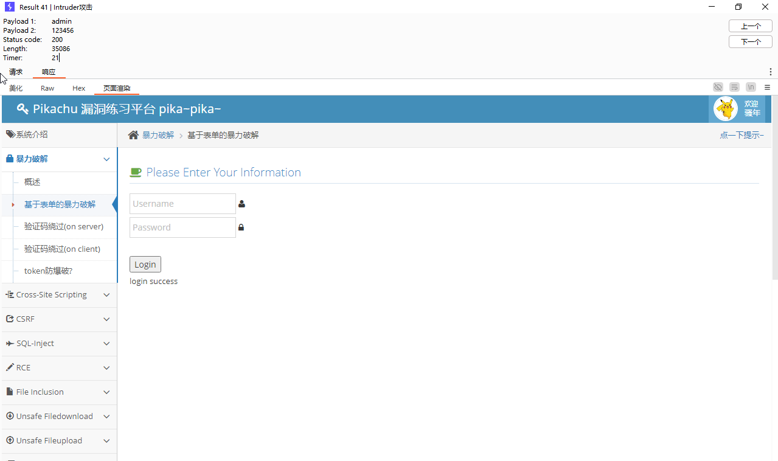Open the 概述 sidebar item
Screen dimensions: 778x461
tap(32, 182)
